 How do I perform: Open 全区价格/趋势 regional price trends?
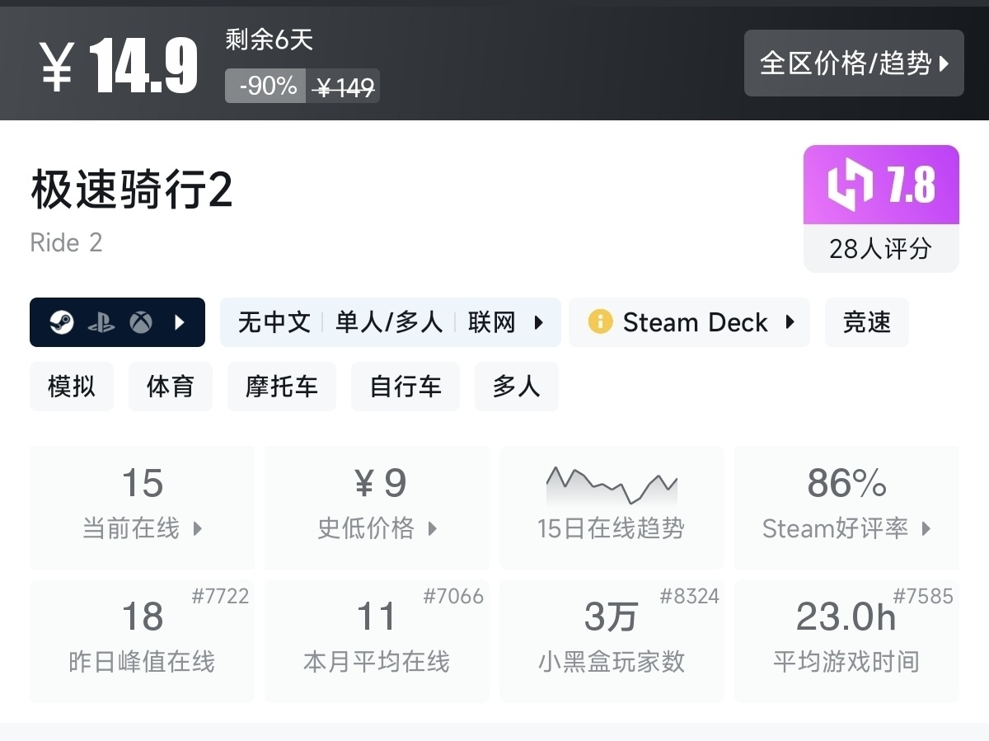854,63
